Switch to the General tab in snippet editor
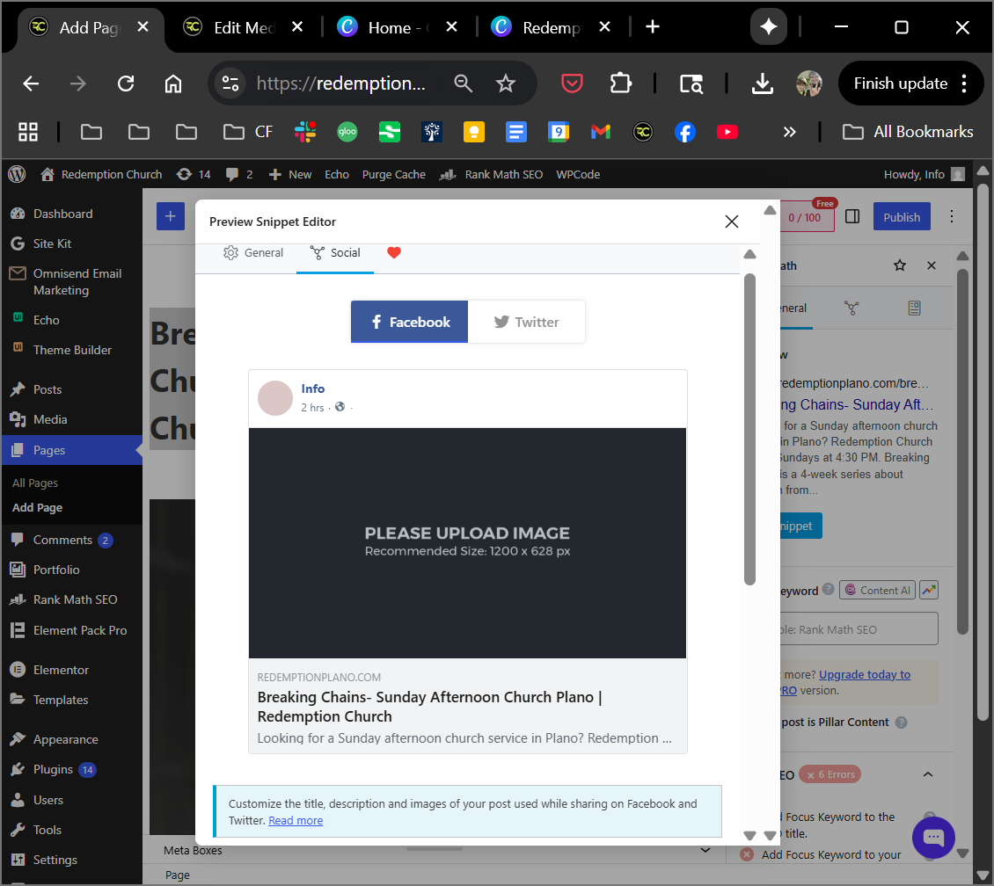This screenshot has width=994, height=886. [x=253, y=253]
